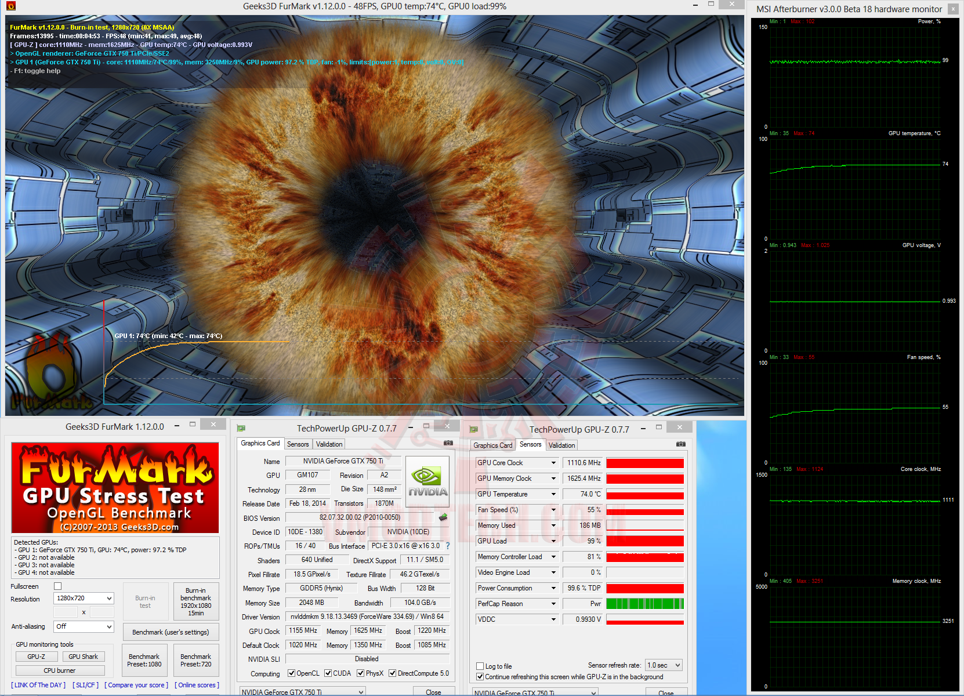The width and height of the screenshot is (964, 696).
Task: Click the GPU-Z title bar icon of the Sensors window
Action: [x=474, y=429]
